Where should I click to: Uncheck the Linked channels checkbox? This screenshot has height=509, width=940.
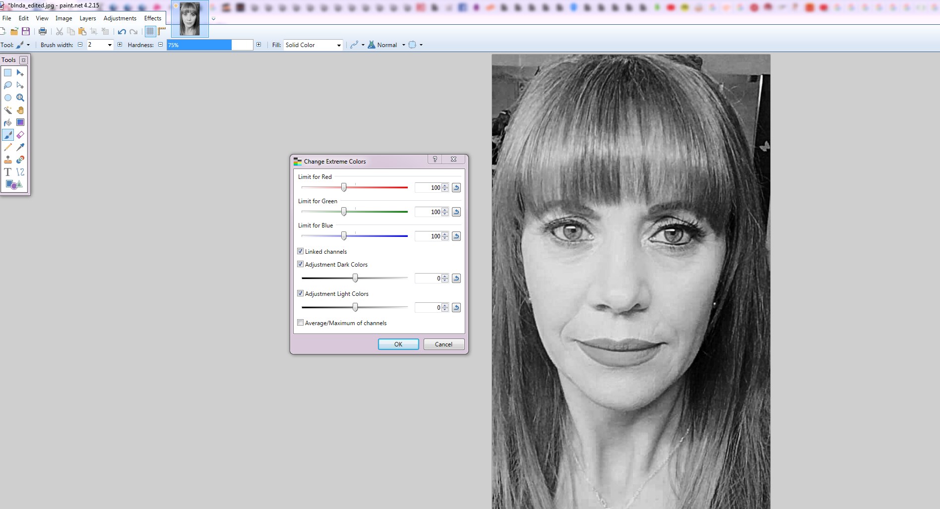coord(301,251)
